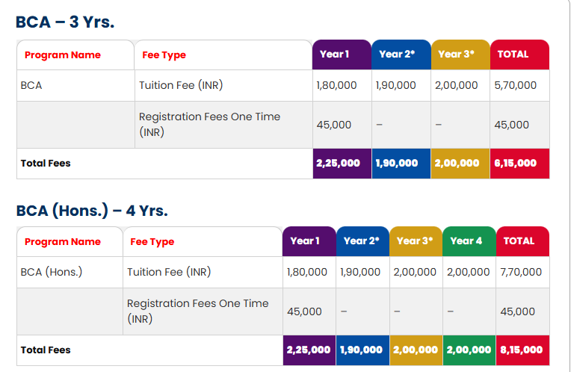Click the yellow Year 3* header in BCA table
The height and width of the screenshot is (372, 571).
click(x=460, y=55)
